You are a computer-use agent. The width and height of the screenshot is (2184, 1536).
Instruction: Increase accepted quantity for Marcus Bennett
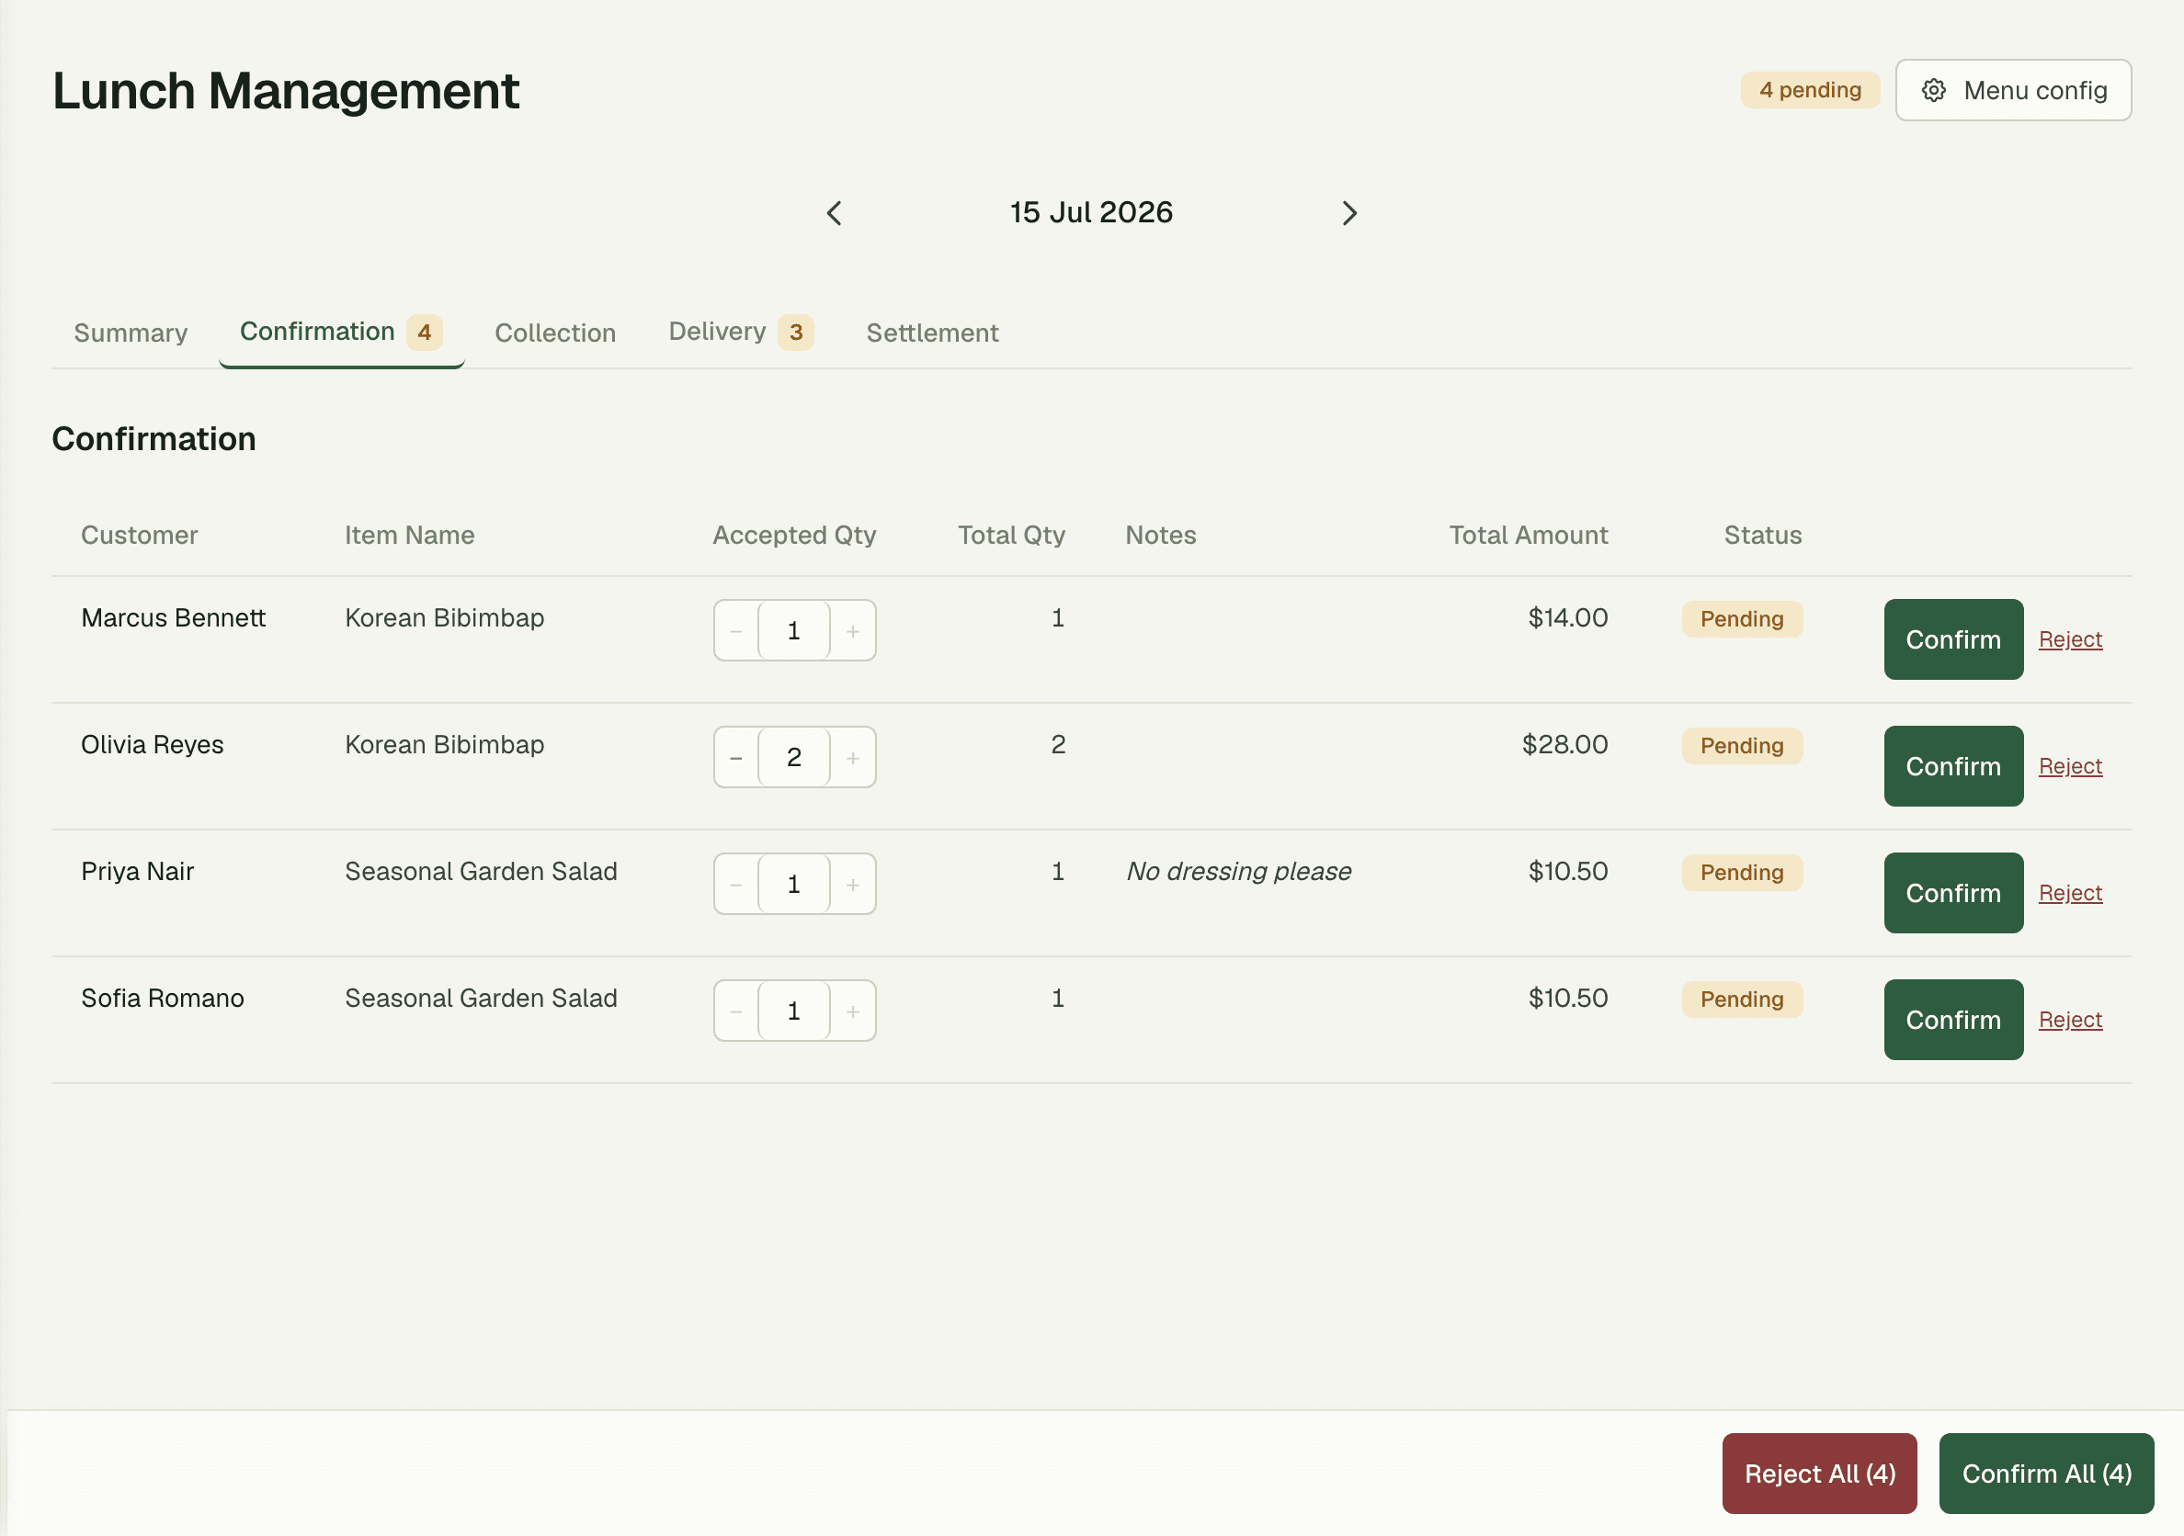pos(853,631)
